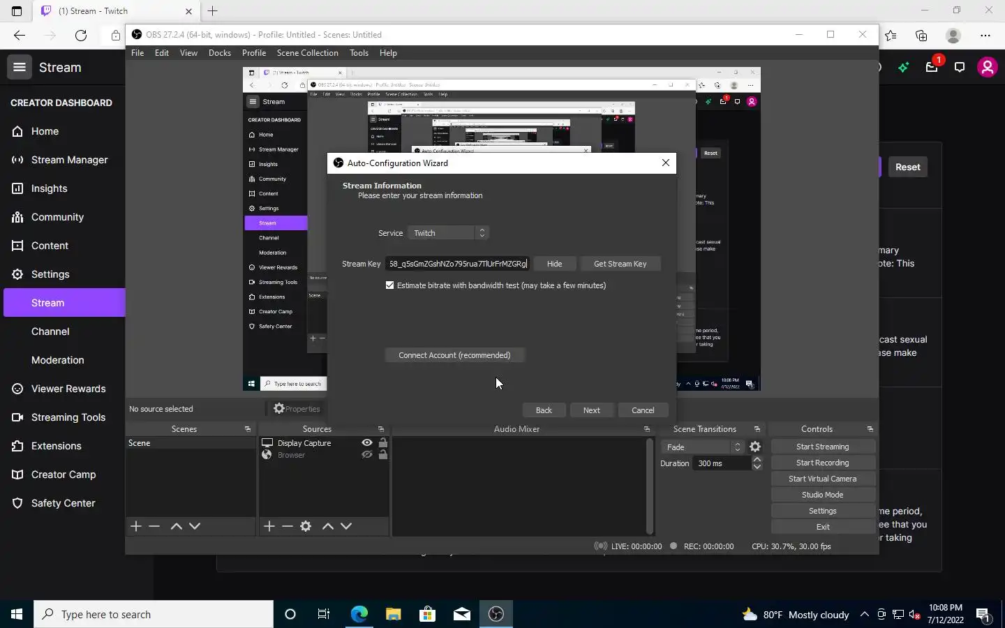The width and height of the screenshot is (1005, 628).
Task: Increase transition Duration with up stepper
Action: [x=757, y=459]
